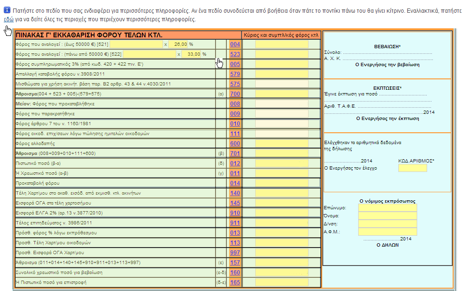Click the amount field for code 600
The width and height of the screenshot is (464, 291).
click(x=282, y=144)
